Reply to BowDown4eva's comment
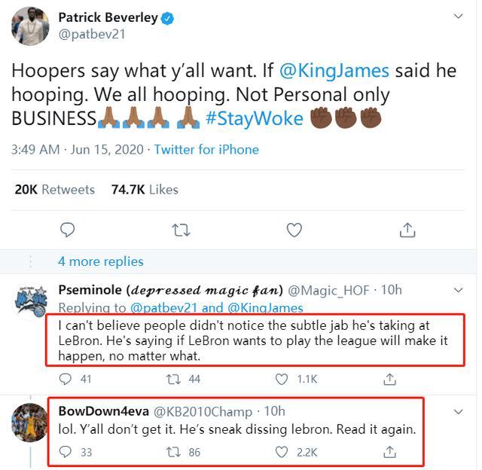Screen dimensions: 482x470 click(x=66, y=452)
